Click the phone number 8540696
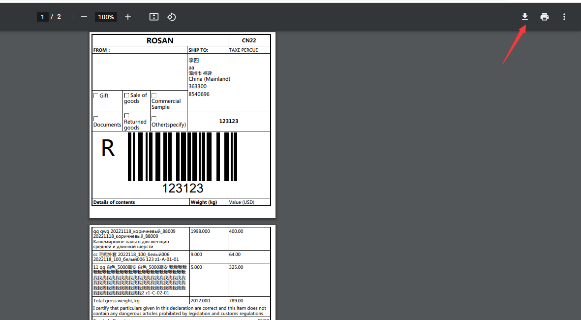Screen dimensions: 581x320 [199, 94]
